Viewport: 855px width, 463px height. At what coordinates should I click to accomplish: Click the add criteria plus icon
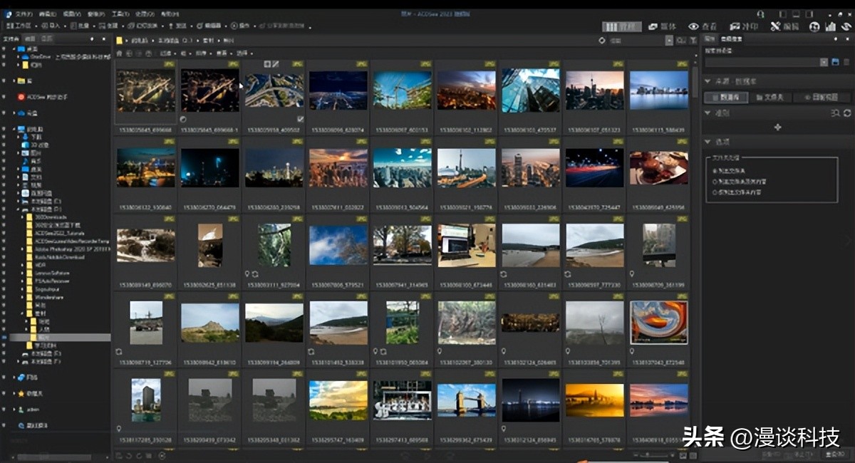click(777, 128)
